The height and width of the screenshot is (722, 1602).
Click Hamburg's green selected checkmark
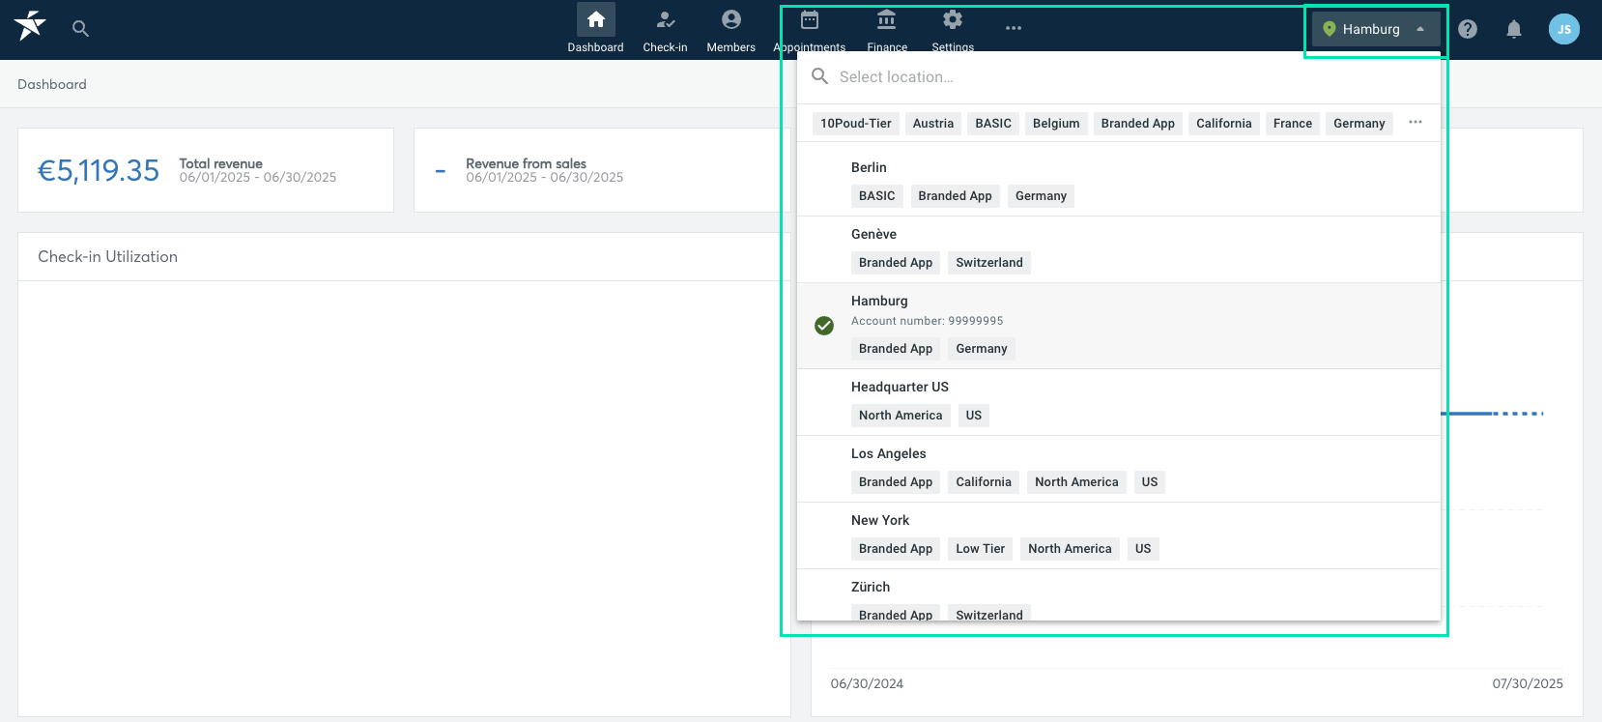click(x=824, y=326)
